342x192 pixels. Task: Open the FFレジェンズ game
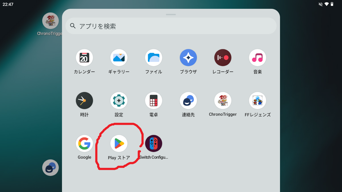258,101
